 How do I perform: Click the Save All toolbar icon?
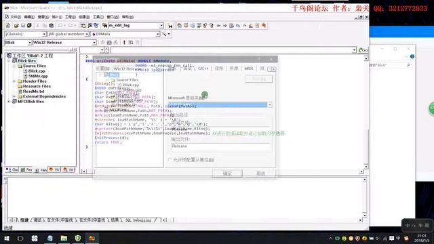[x=29, y=26]
